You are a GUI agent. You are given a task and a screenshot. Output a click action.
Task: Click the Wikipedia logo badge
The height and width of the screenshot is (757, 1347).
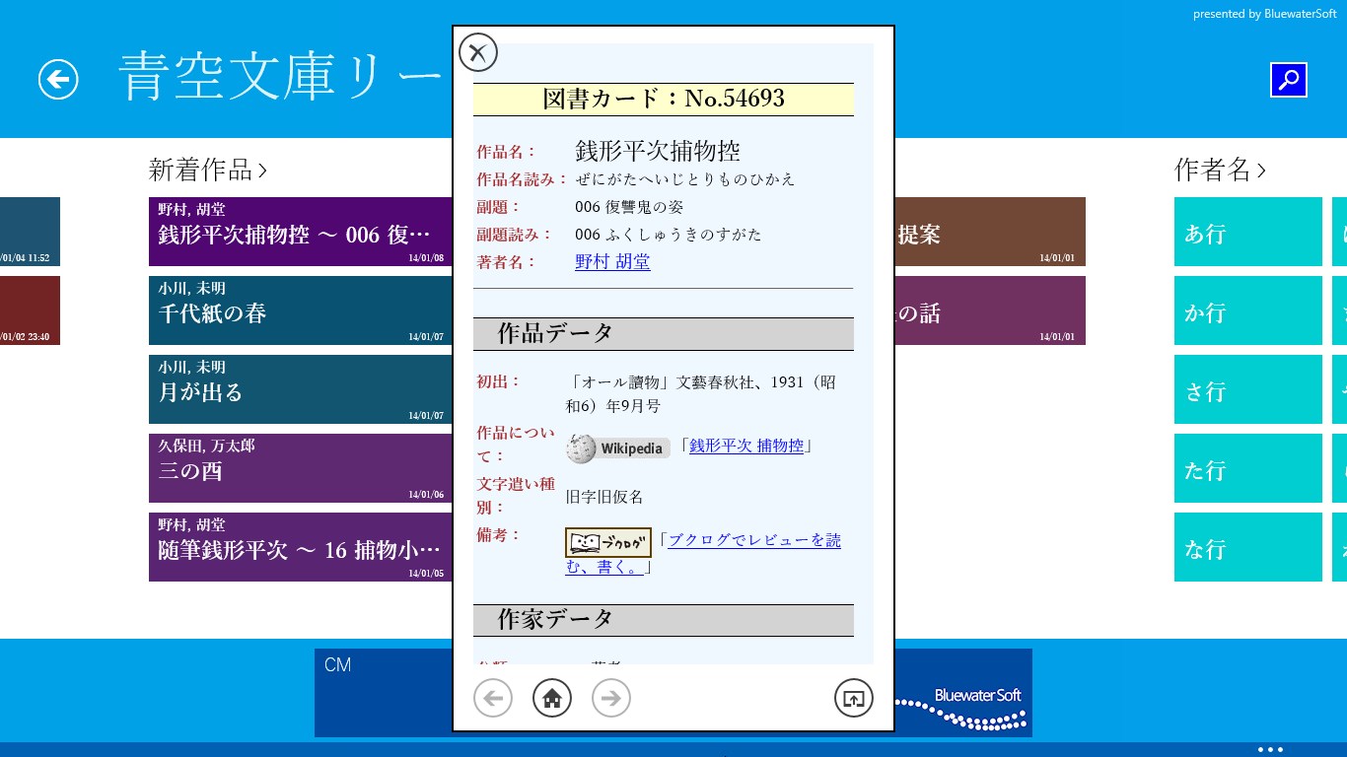pos(618,447)
